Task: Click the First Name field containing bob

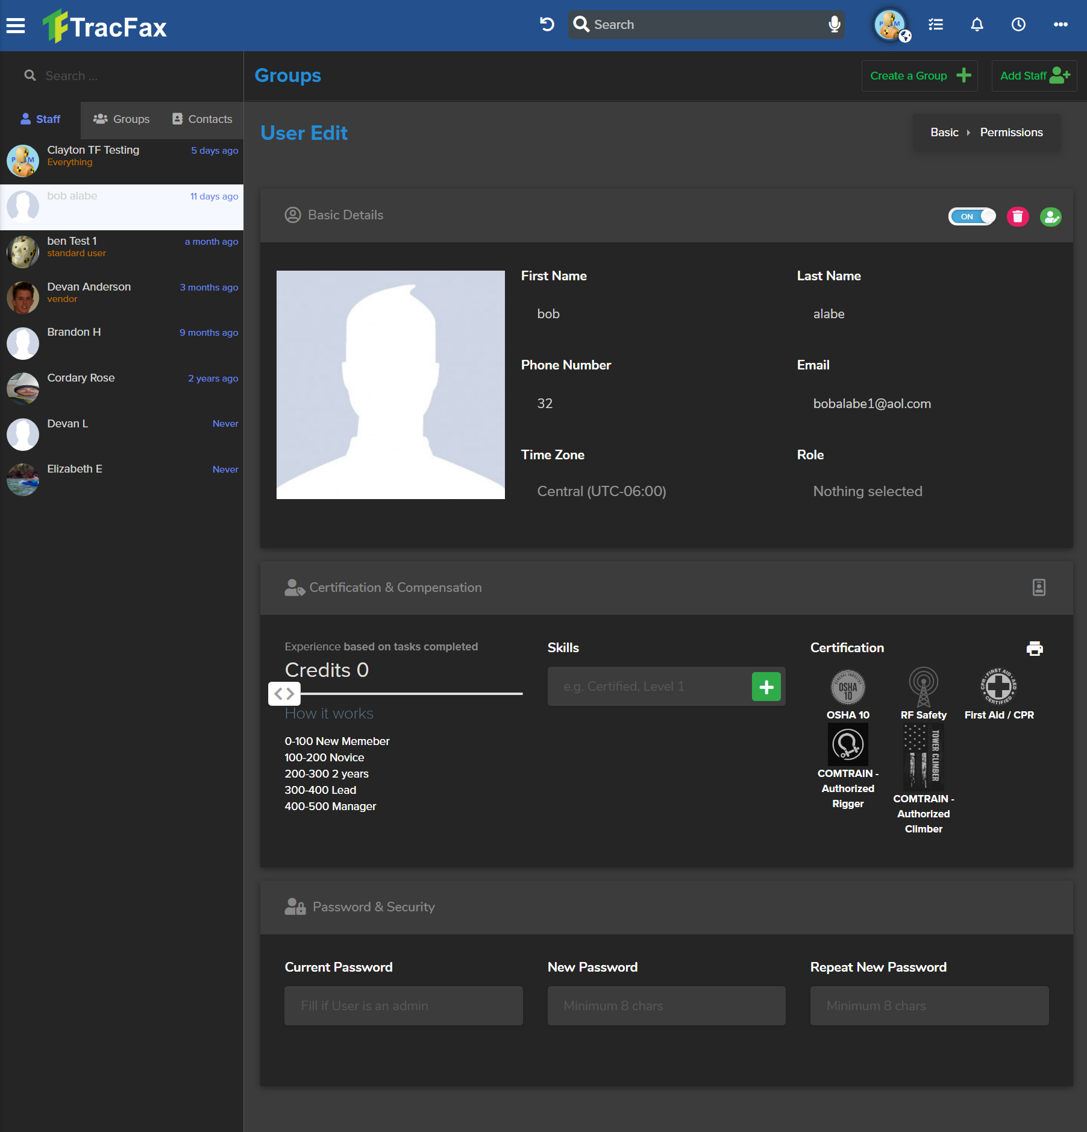Action: pyautogui.click(x=650, y=314)
